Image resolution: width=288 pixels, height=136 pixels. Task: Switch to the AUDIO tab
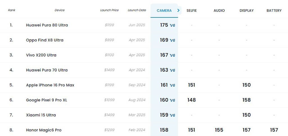pyautogui.click(x=219, y=11)
